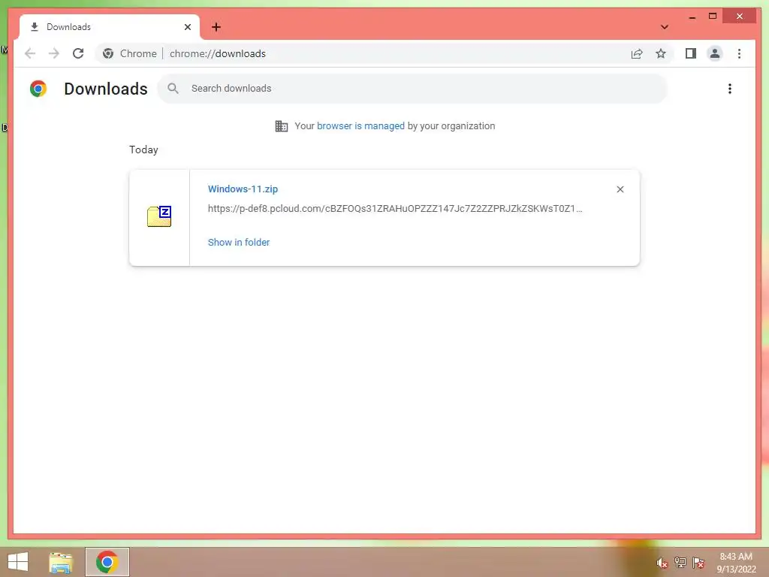Go back using the browser back arrow
This screenshot has width=769, height=577.
tap(30, 53)
